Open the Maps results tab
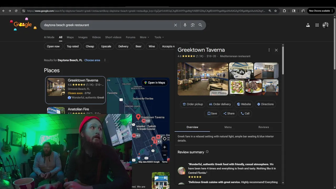Viewport: 336px width, 189px height. tap(70, 37)
